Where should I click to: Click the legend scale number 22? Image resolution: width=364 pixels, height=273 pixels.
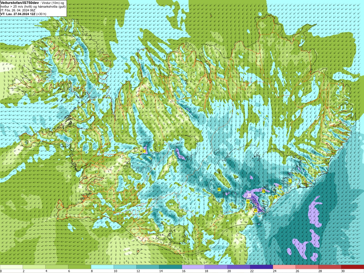tap(252, 271)
